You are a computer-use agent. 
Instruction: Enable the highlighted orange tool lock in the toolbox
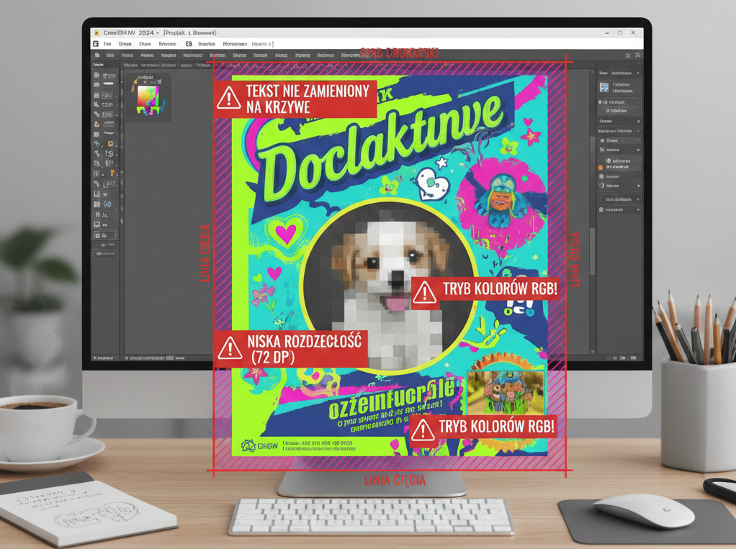[x=110, y=172]
